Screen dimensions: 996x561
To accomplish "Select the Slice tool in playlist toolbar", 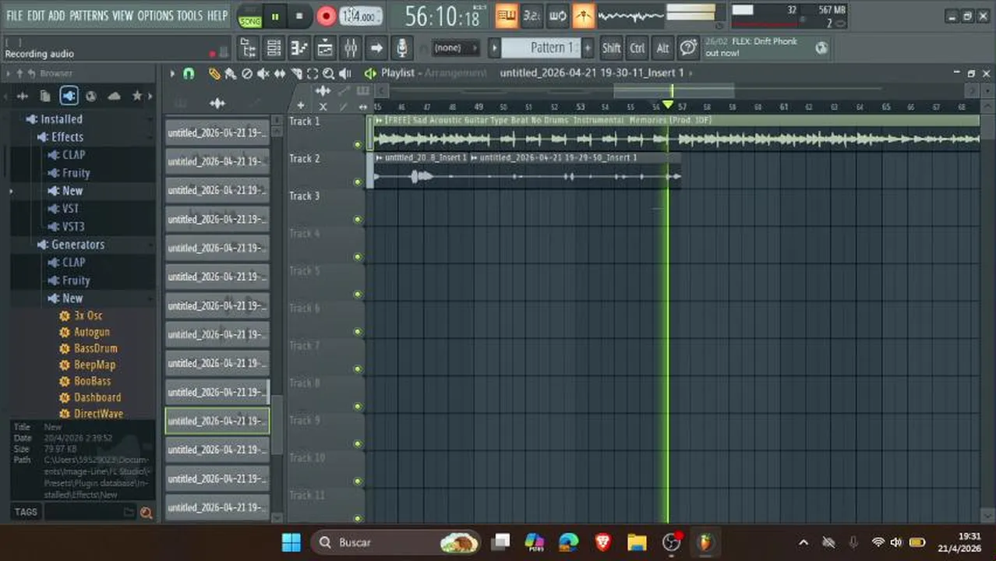I will pos(296,73).
